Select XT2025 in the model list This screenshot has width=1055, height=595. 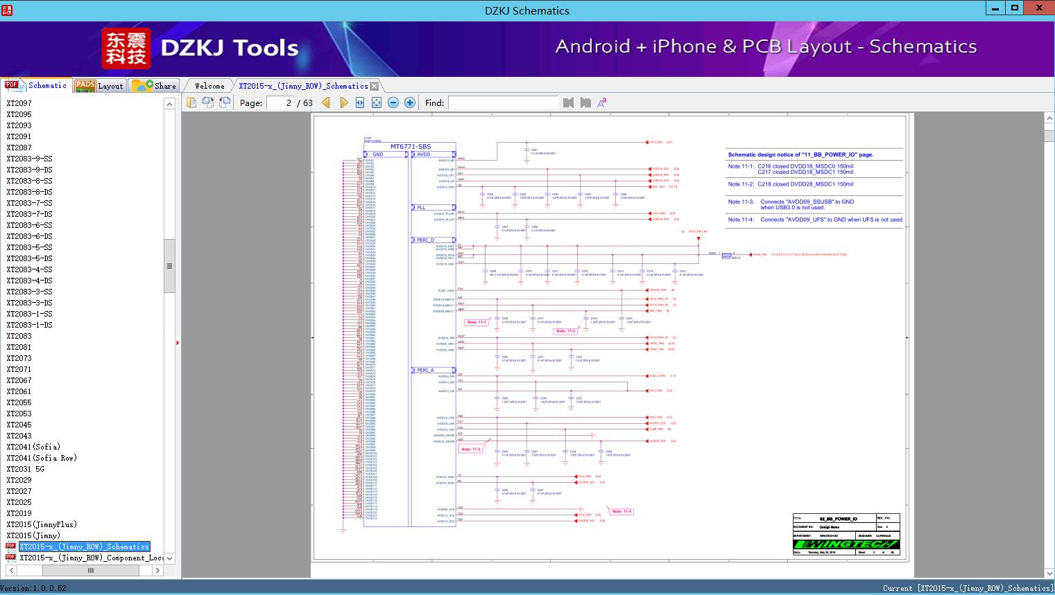pos(19,502)
